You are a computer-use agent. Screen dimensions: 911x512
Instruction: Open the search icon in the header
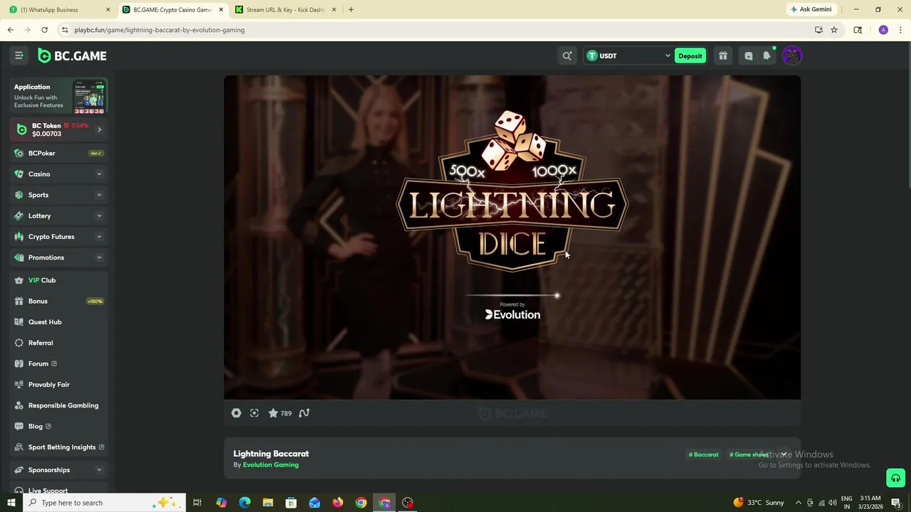click(567, 55)
